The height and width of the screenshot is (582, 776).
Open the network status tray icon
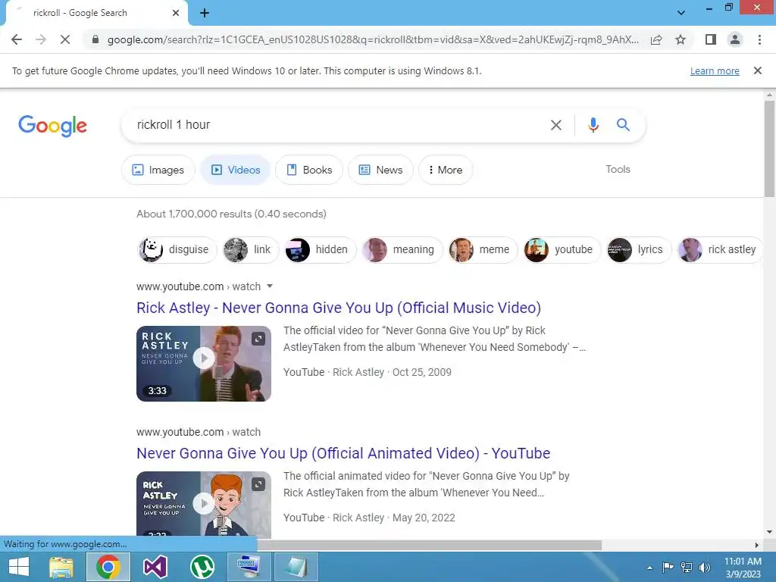coord(687,567)
